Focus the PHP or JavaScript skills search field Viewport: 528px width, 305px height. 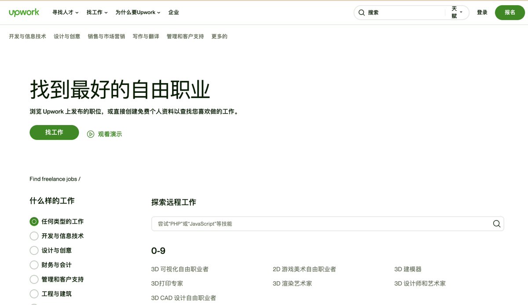[x=327, y=224]
